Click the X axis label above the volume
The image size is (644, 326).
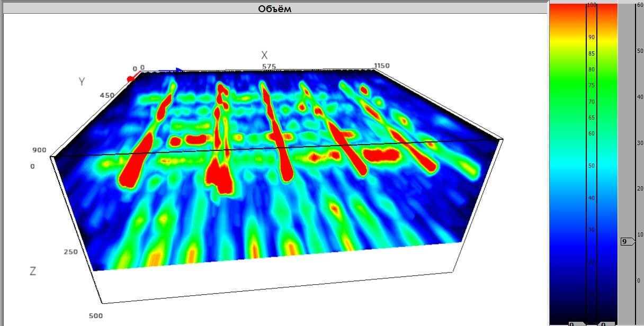coord(264,55)
